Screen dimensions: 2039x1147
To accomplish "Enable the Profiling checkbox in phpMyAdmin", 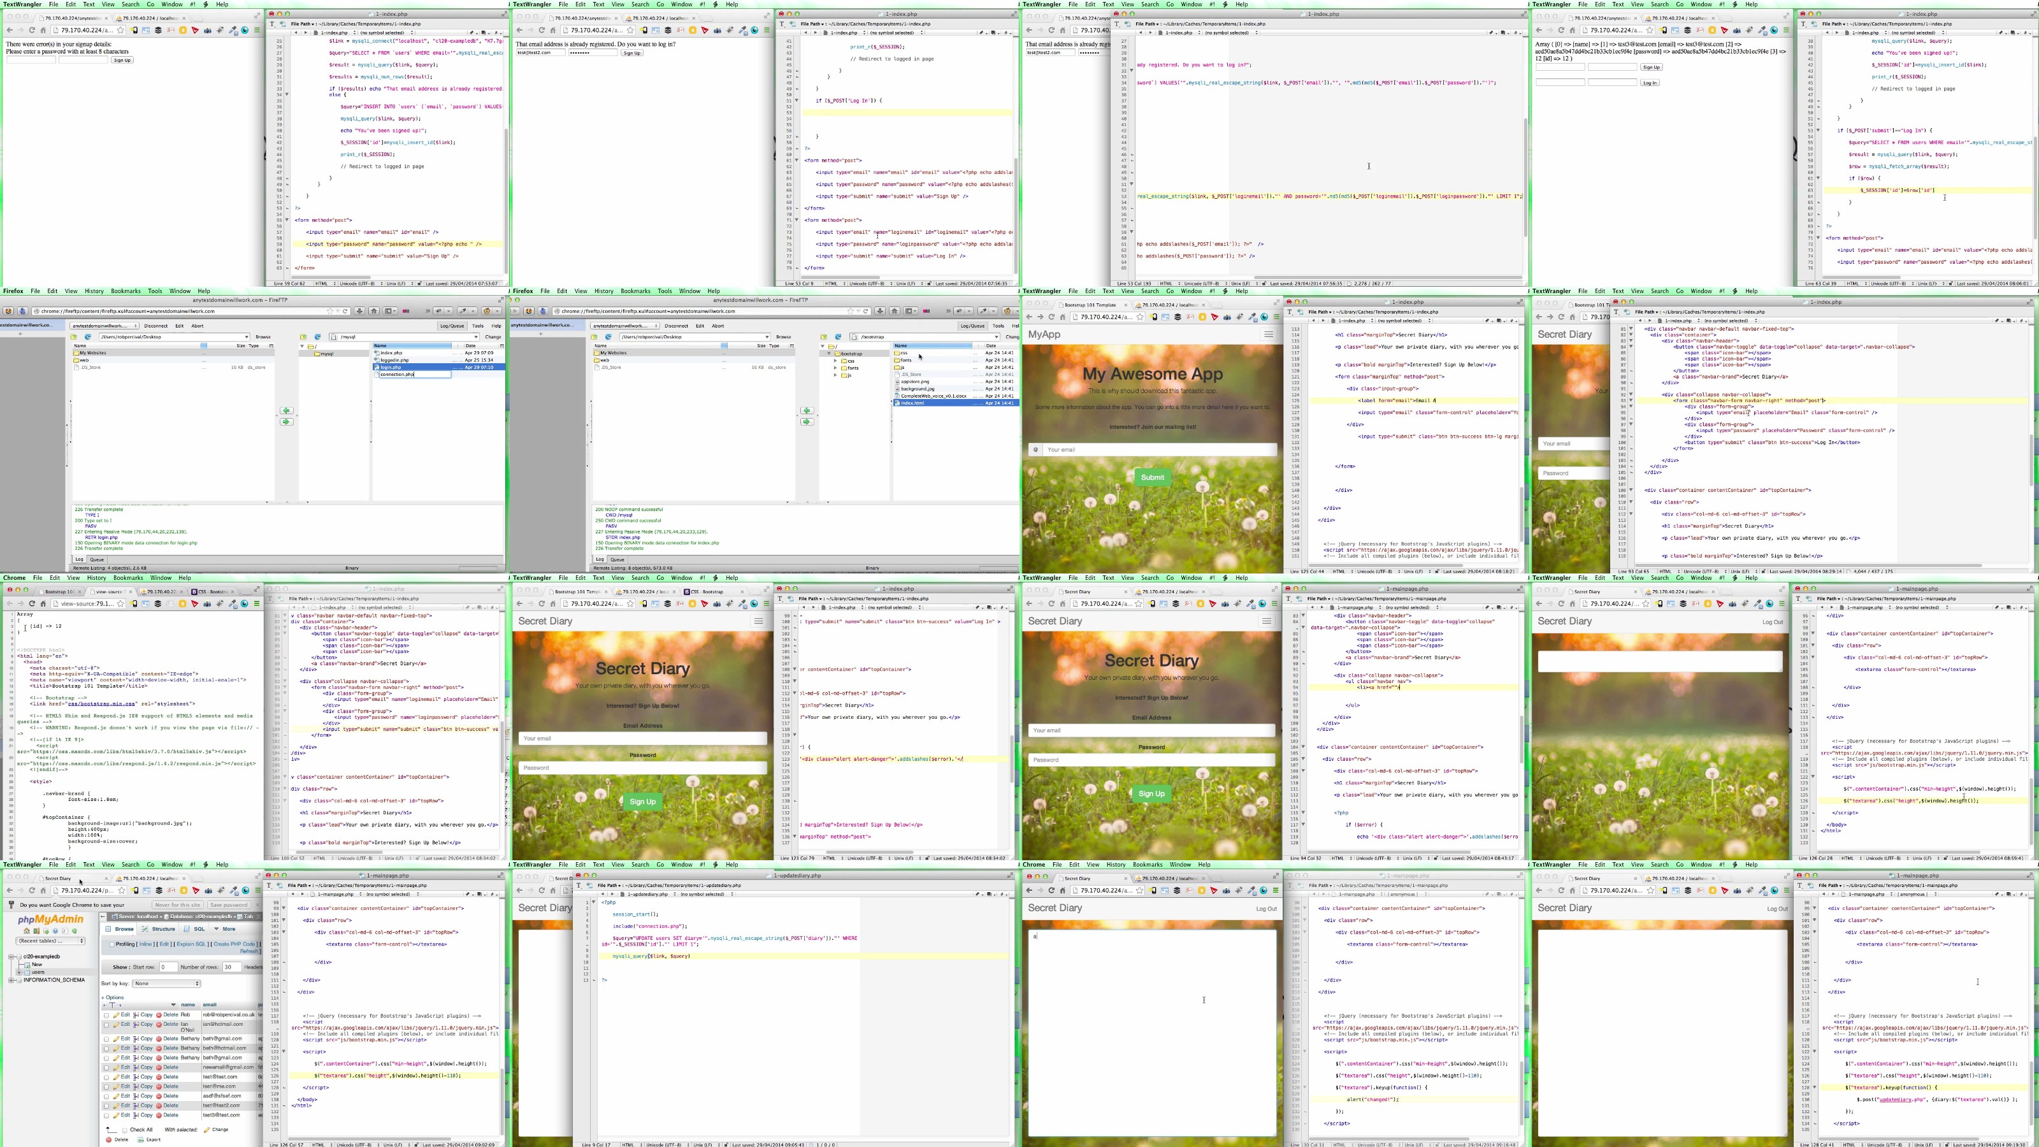I will (x=112, y=945).
